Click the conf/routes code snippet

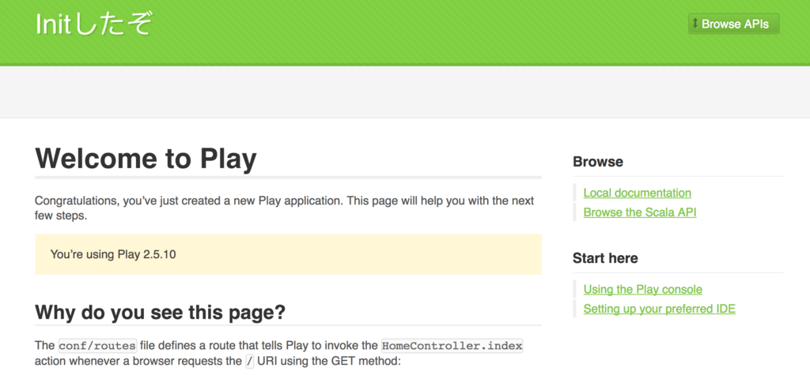[x=97, y=346]
